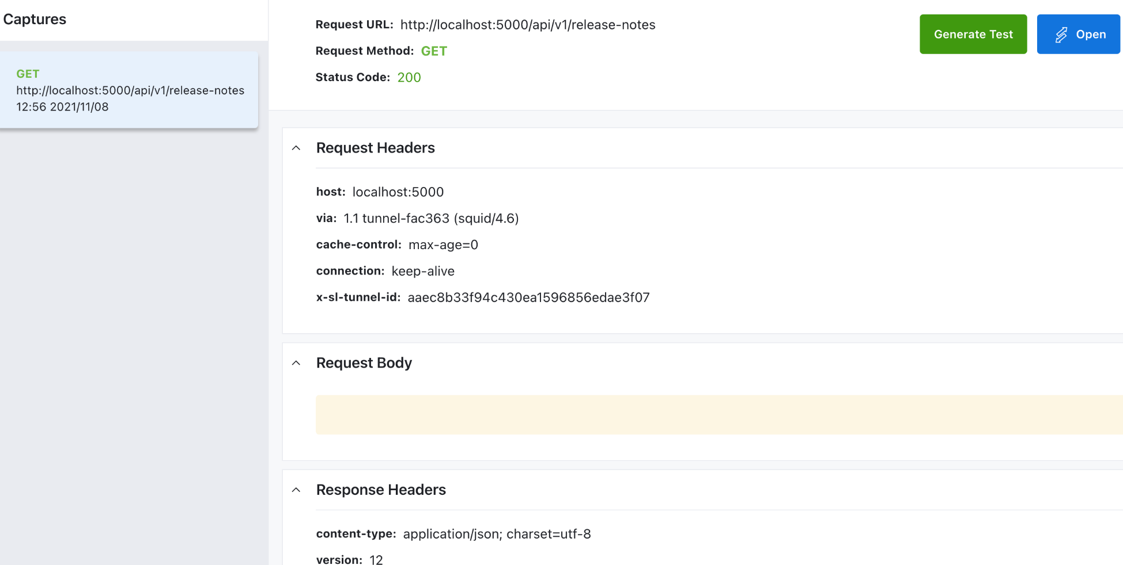The image size is (1123, 565).
Task: Click the connection keep-alive header value
Action: click(423, 270)
